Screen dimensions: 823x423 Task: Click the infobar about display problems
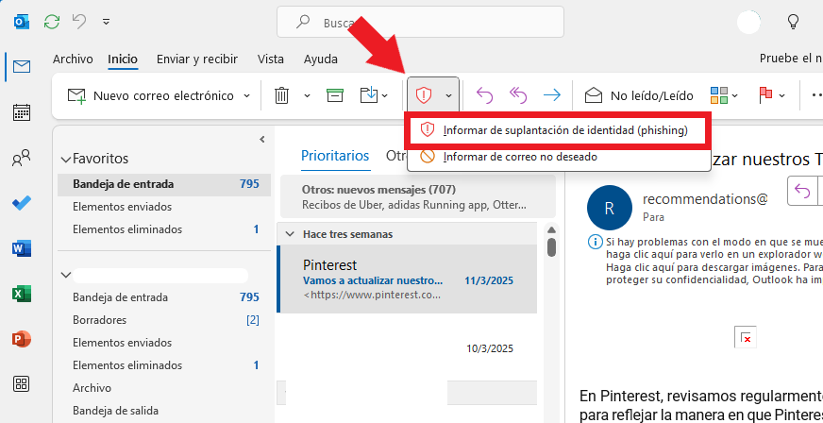coord(705,261)
